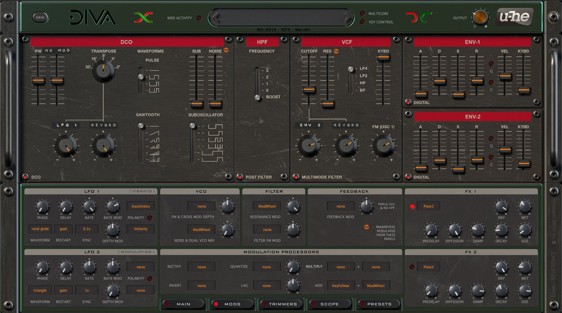Viewport: 562px width, 313px height.
Task: Open the DCO module selector triangle
Action: pos(25,177)
